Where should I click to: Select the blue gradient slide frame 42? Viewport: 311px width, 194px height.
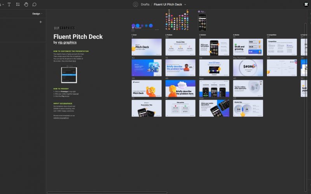[147, 68]
